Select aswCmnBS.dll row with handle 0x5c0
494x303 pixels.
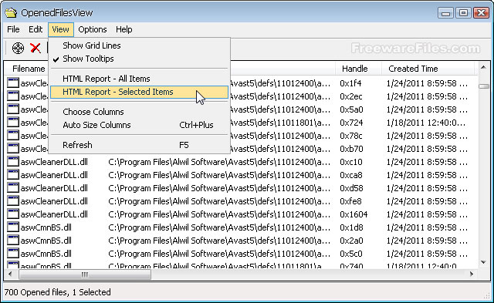coord(242,254)
